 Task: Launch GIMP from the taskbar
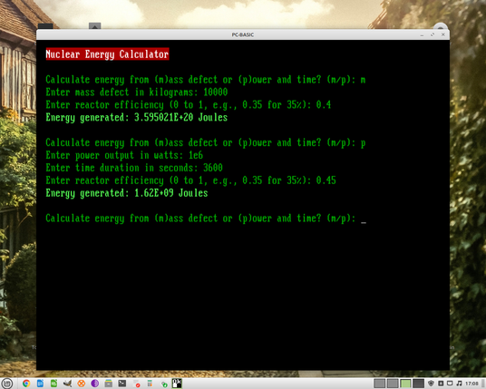pyautogui.click(x=67, y=384)
